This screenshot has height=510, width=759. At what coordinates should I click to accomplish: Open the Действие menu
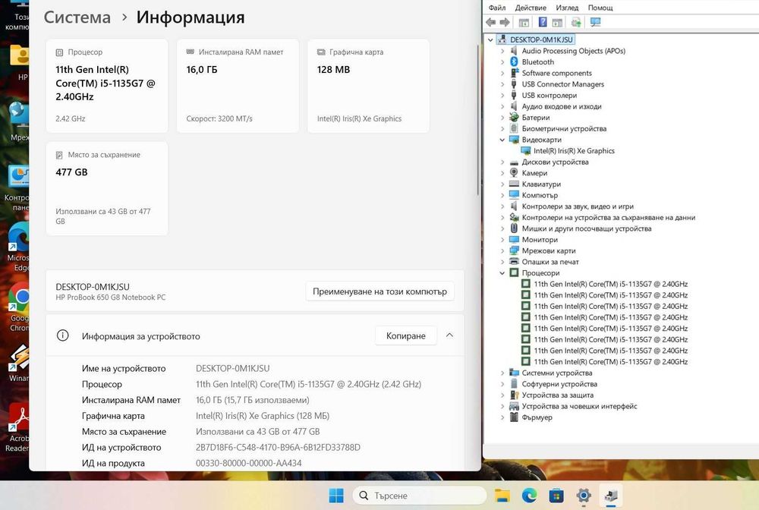coord(531,8)
